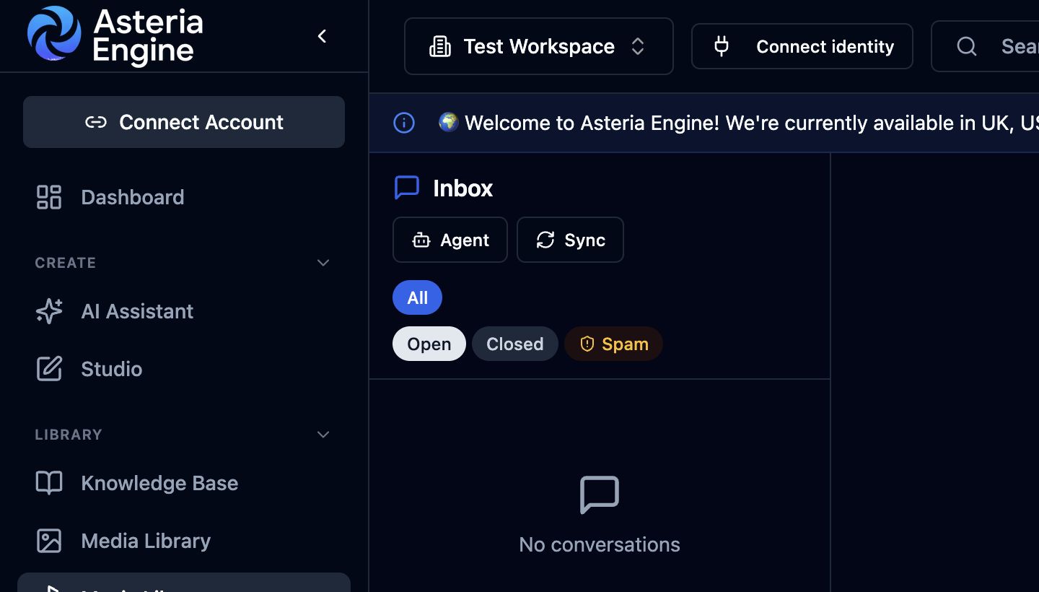Click the Agent button
The image size is (1039, 592).
(x=450, y=240)
